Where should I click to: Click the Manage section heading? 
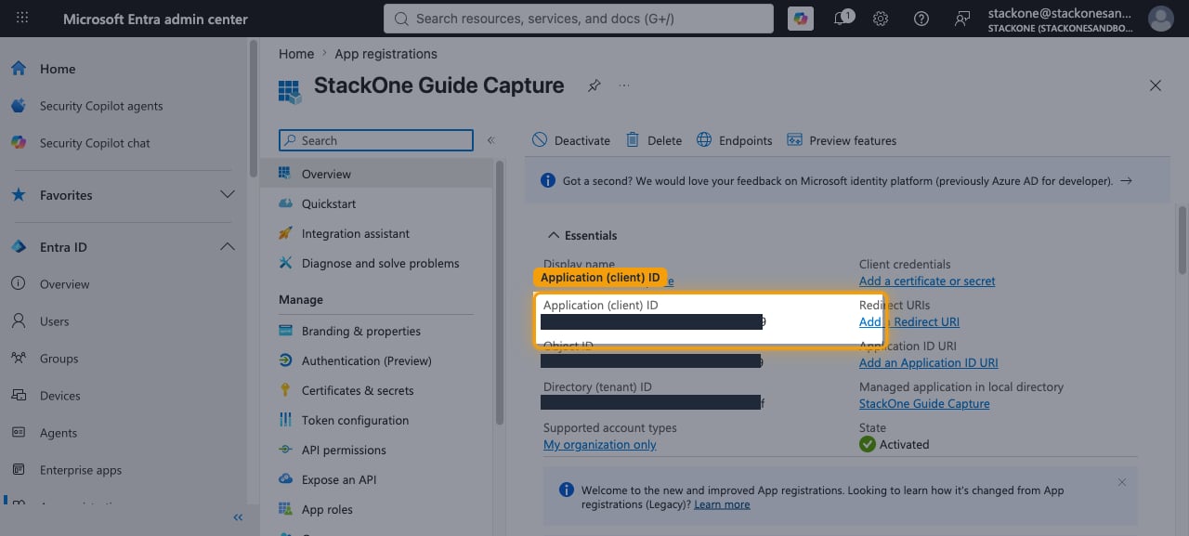301,300
